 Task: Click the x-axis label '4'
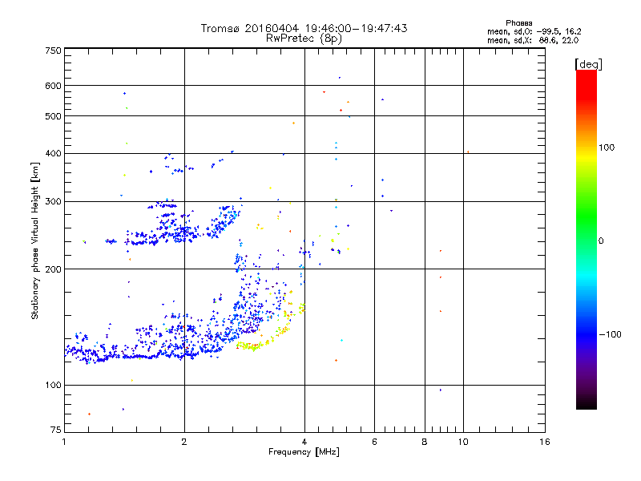[x=304, y=442]
